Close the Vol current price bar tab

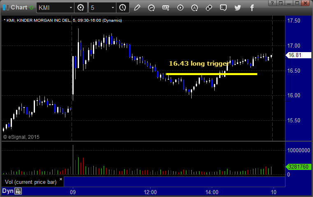coord(61,179)
